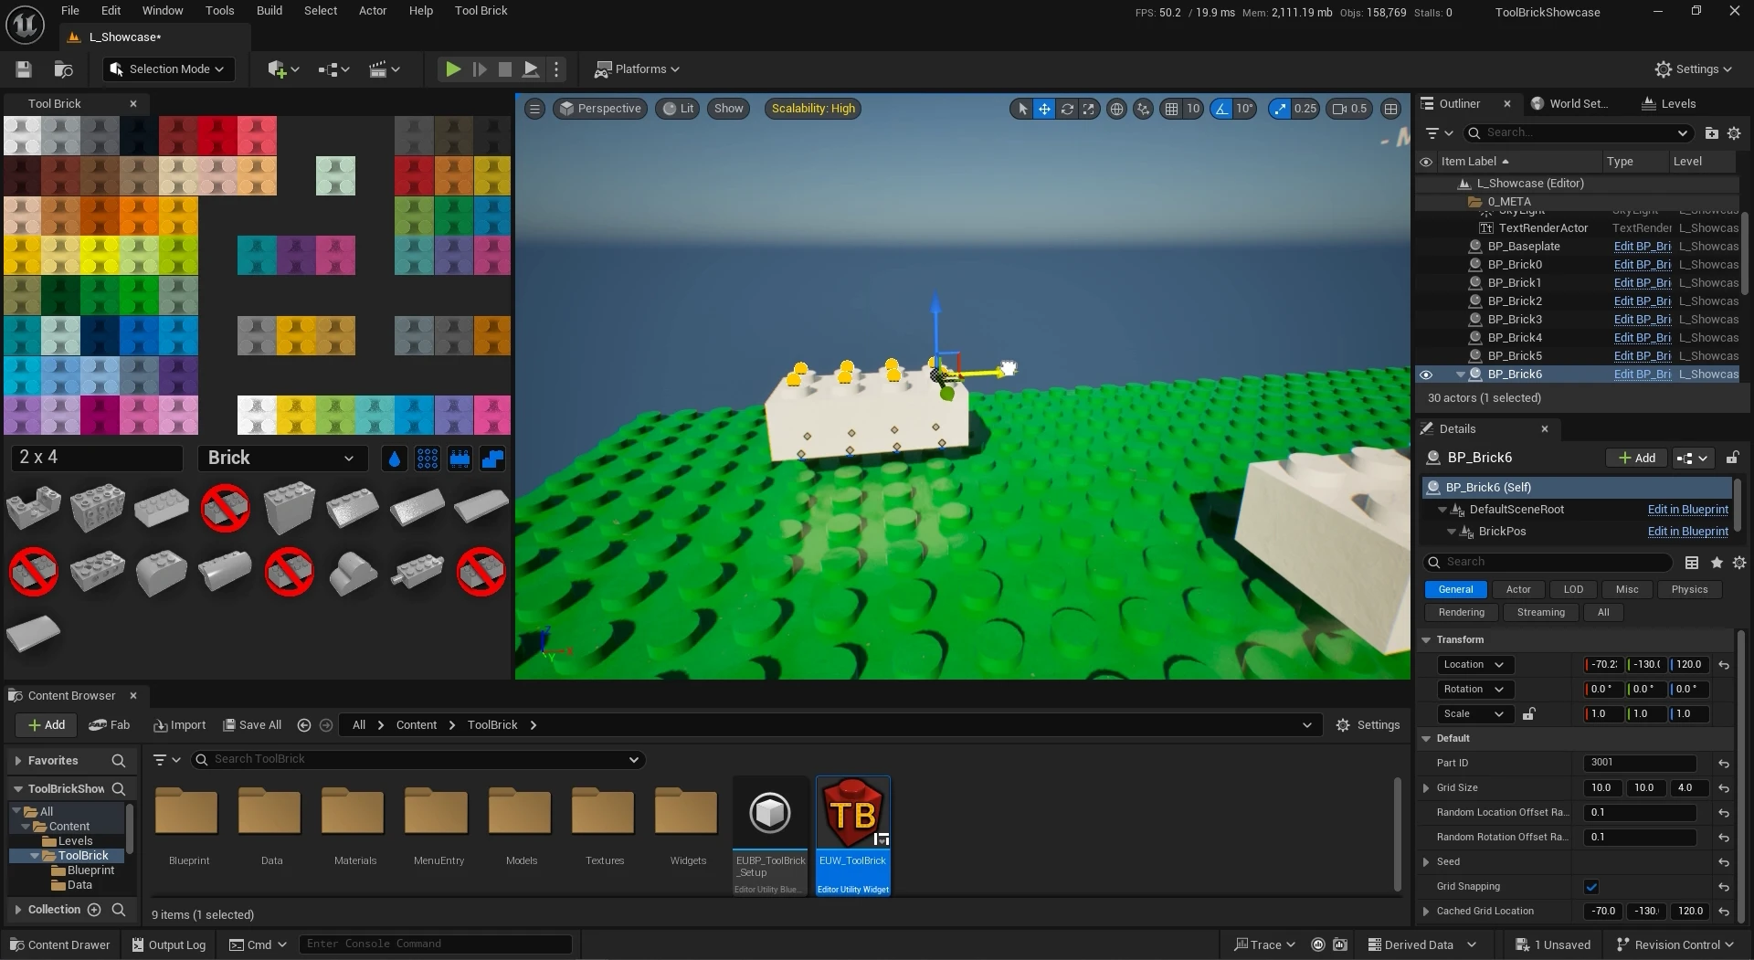
Task: Collapse the Transform section
Action: coord(1426,640)
